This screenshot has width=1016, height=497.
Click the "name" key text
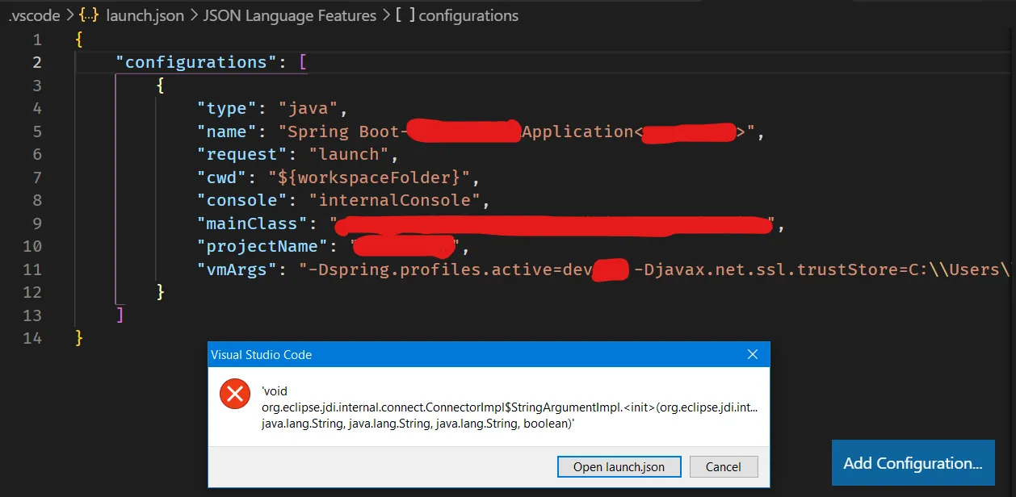pyautogui.click(x=227, y=132)
